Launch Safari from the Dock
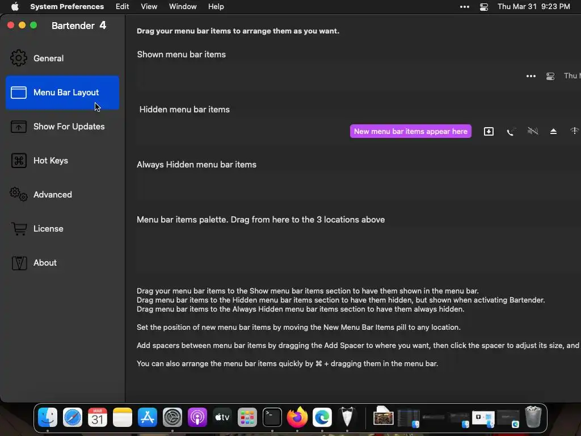This screenshot has height=436, width=581. (x=73, y=417)
